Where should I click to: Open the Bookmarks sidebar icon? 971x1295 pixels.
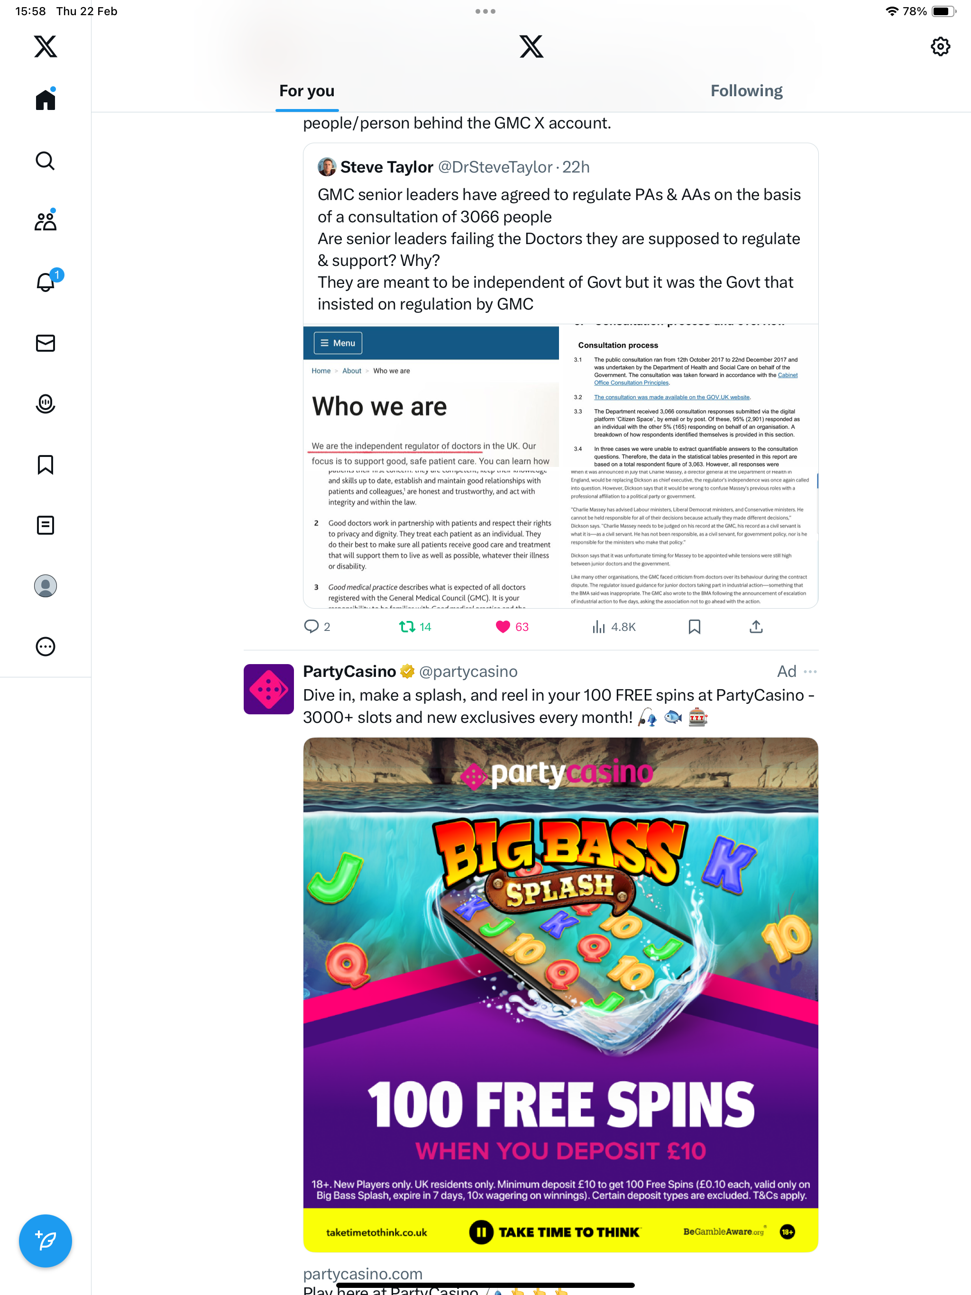45,464
